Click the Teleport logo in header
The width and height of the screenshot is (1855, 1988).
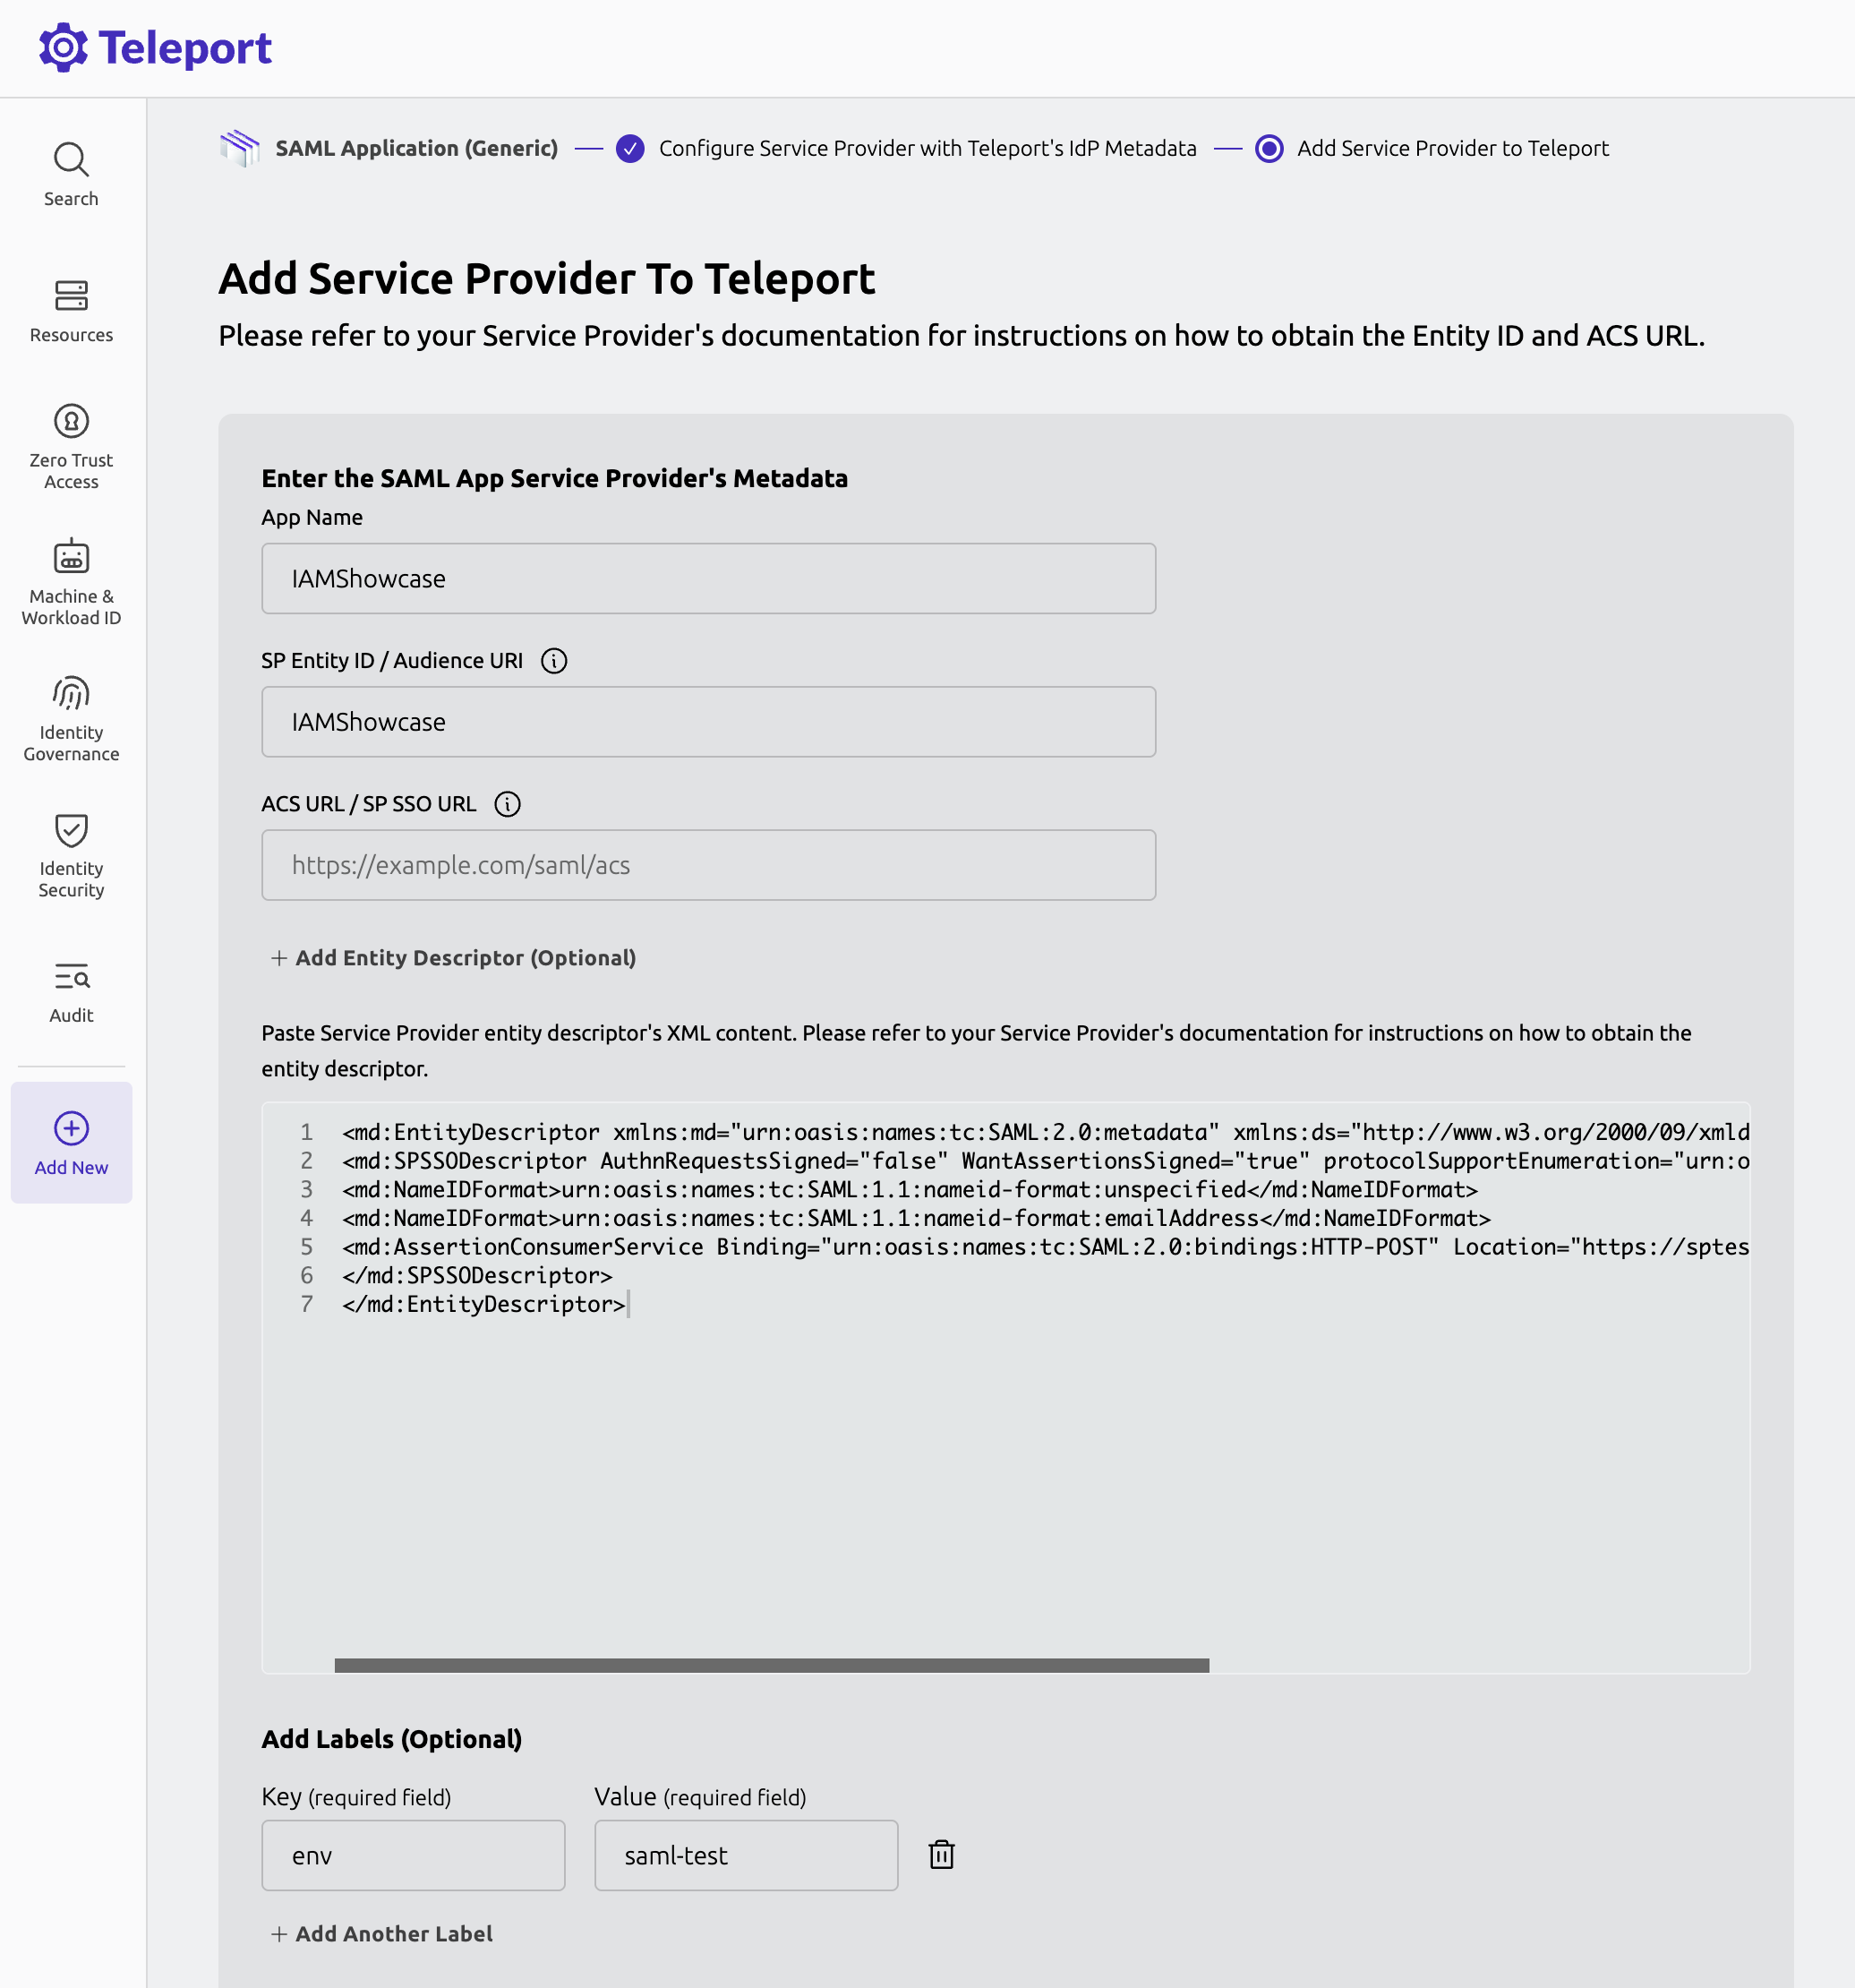(155, 46)
